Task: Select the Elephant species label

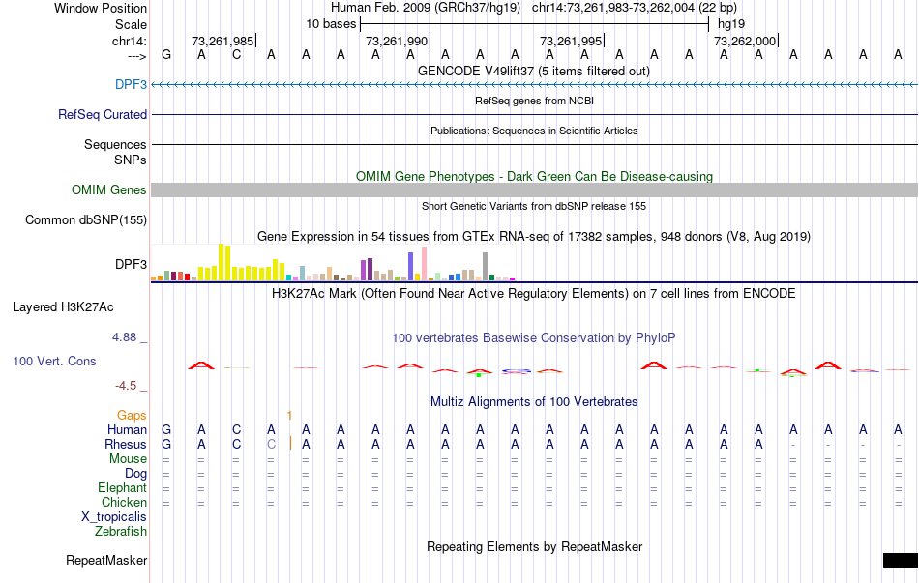Action: point(123,487)
